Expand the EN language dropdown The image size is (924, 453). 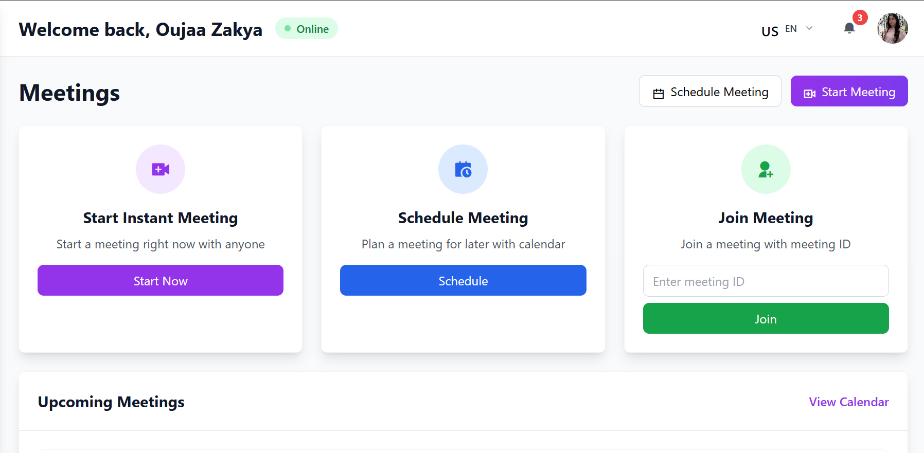[x=791, y=29]
